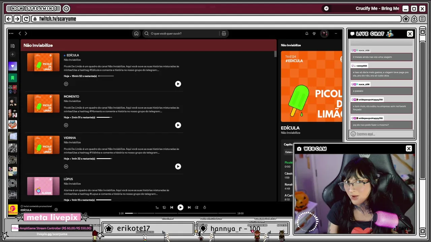The width and height of the screenshot is (431, 242).
Task: Open a new tab with the plus
Action: 66,8
